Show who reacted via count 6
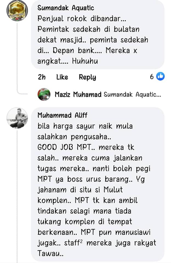 (x=152, y=77)
